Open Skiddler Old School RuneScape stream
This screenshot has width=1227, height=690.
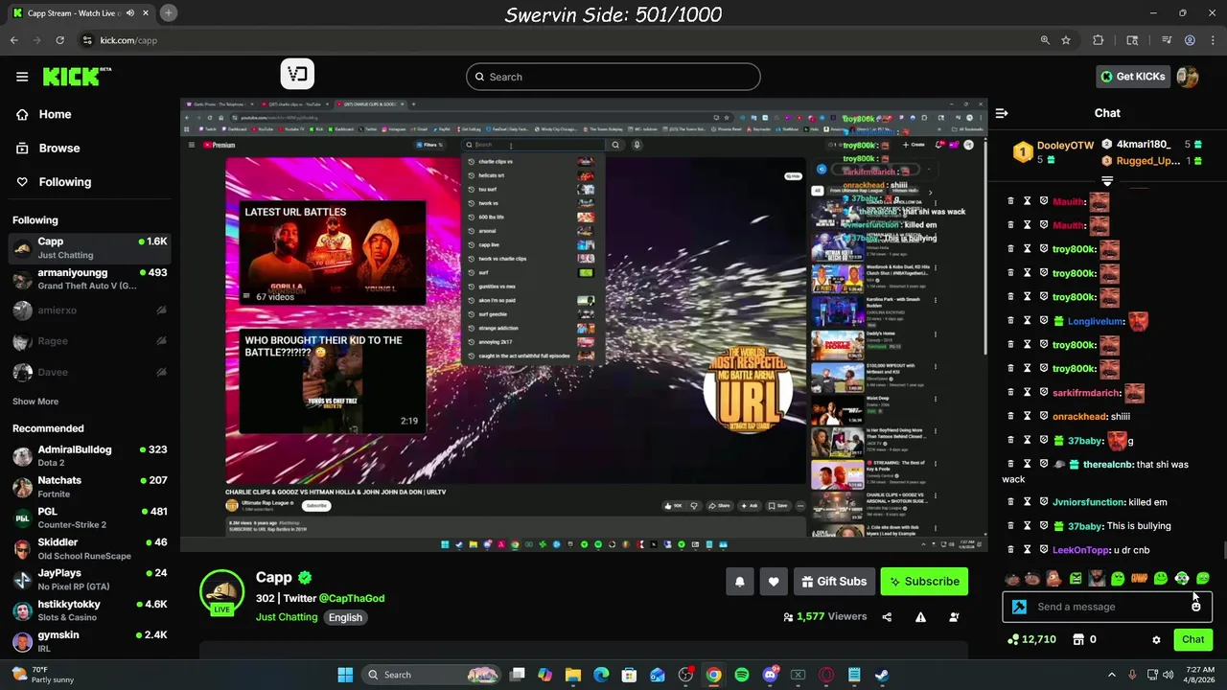pyautogui.click(x=89, y=548)
